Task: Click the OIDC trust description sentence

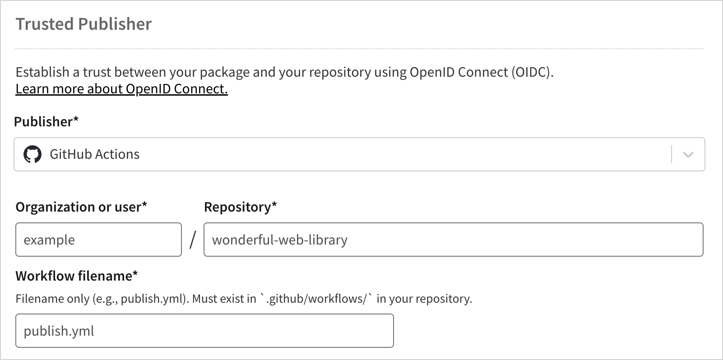Action: click(x=286, y=71)
